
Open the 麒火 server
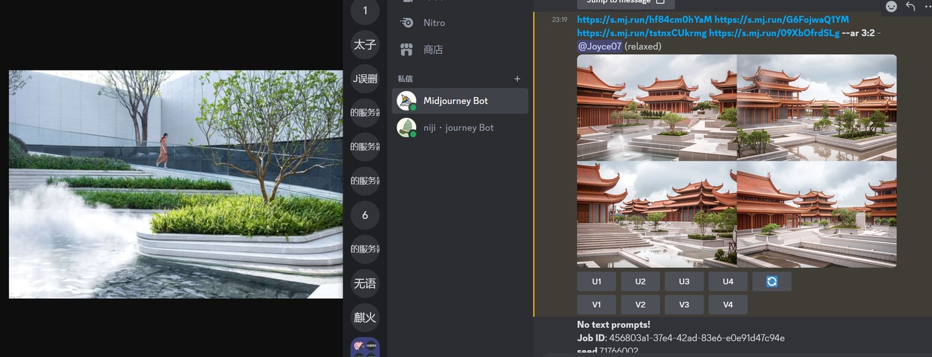click(x=365, y=318)
